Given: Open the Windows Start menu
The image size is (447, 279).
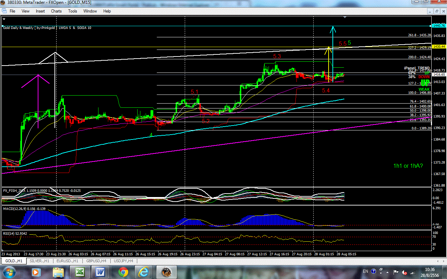Looking at the screenshot, I should click(9, 272).
